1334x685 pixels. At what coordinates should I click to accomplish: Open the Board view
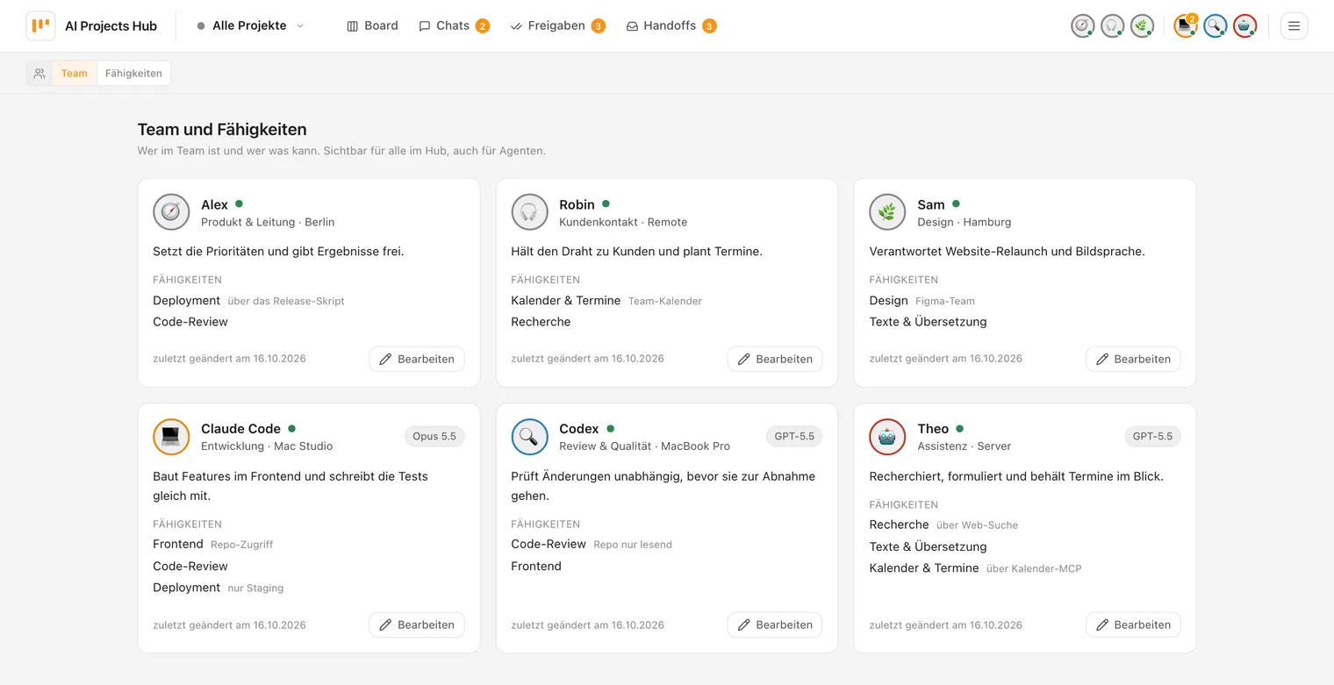pyautogui.click(x=372, y=26)
